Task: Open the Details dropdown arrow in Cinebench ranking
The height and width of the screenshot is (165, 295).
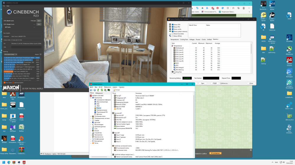Action: [x=40, y=54]
